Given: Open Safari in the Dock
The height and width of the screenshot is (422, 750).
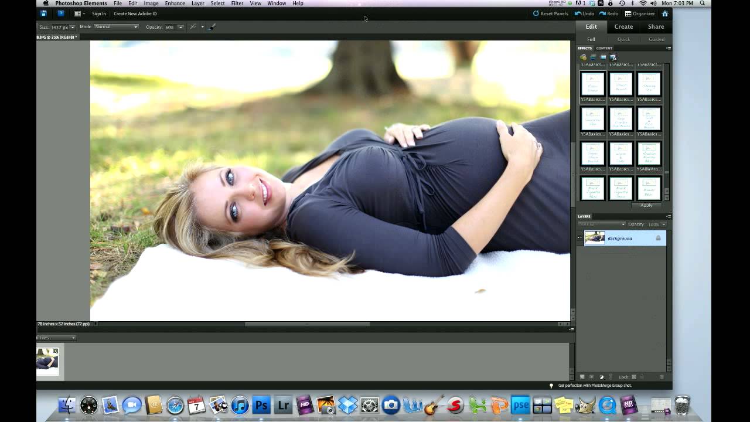Looking at the screenshot, I should (x=175, y=405).
